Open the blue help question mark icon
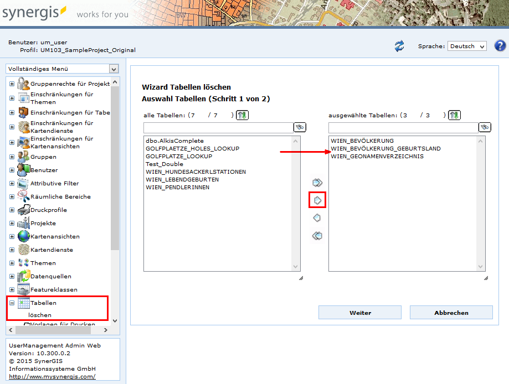Screen dimensions: 509x384 click(500, 46)
